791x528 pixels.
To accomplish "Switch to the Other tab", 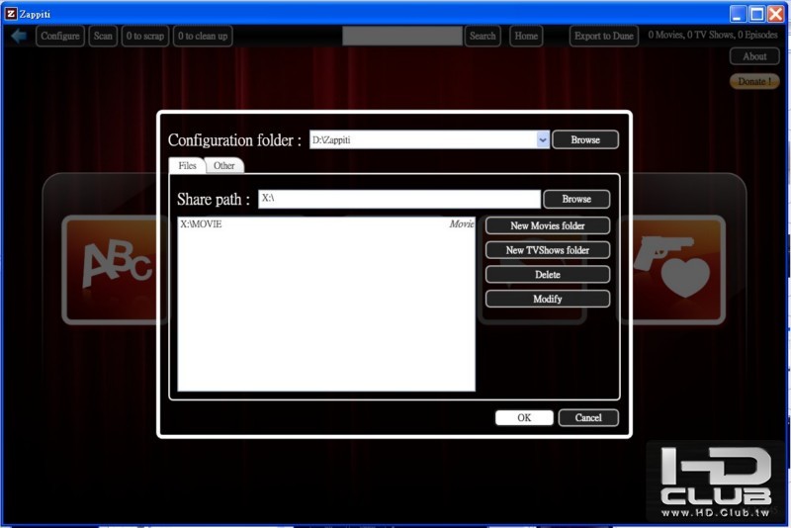I will (x=224, y=165).
